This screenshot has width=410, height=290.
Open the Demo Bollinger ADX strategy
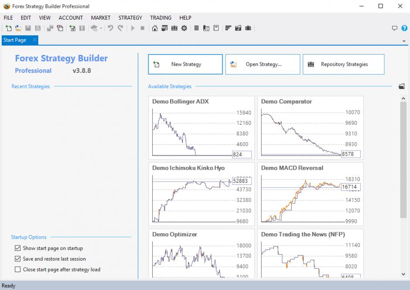point(202,128)
